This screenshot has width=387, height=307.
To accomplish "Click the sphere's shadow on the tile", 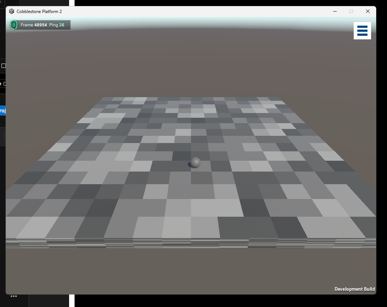I will pyautogui.click(x=191, y=165).
